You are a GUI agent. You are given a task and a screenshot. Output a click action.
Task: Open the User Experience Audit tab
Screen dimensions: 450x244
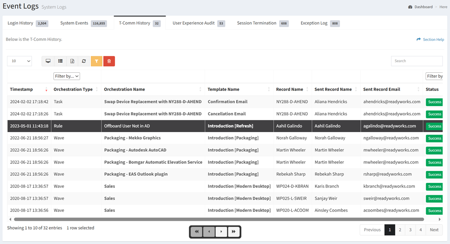(199, 23)
